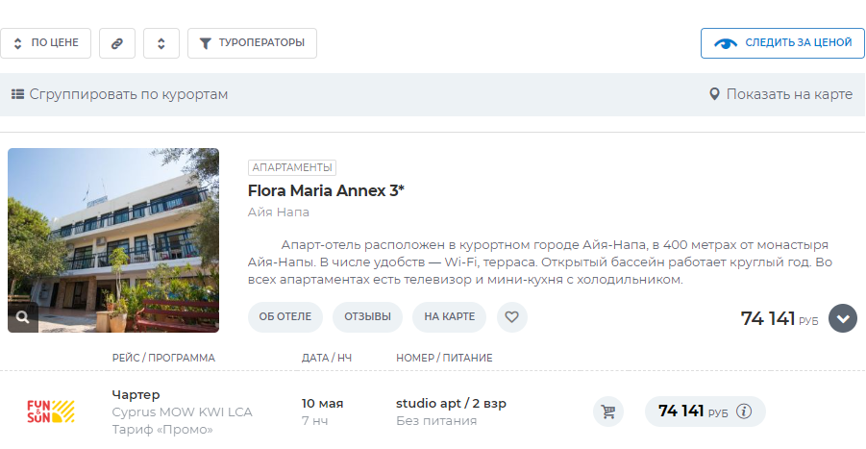Click the map pin icon near Показать на карте

coord(714,94)
